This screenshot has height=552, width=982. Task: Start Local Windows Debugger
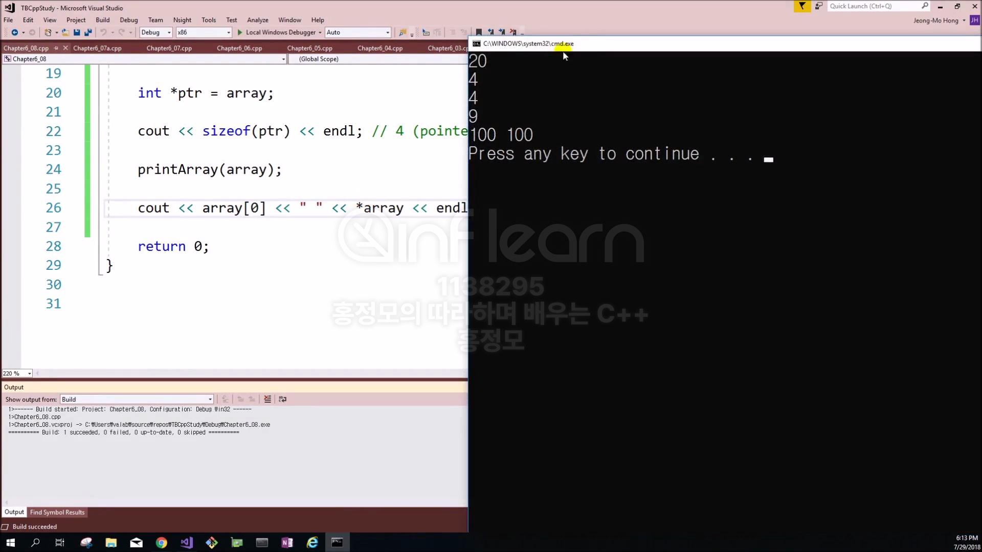[x=276, y=32]
